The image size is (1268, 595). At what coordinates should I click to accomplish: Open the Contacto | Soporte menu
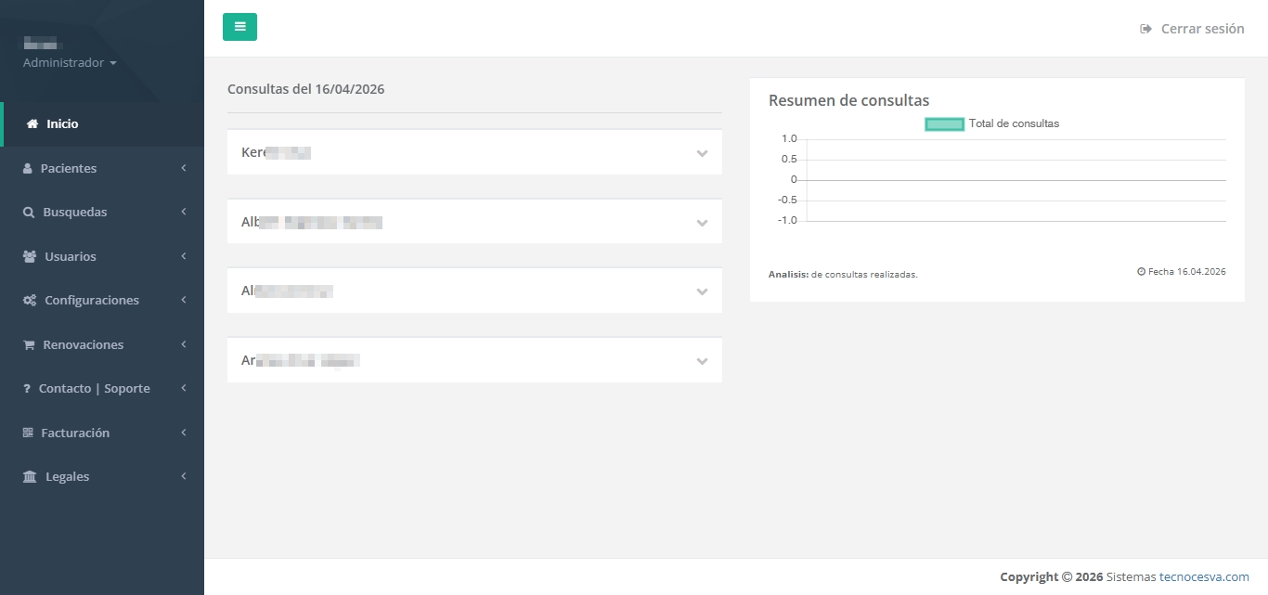94,389
